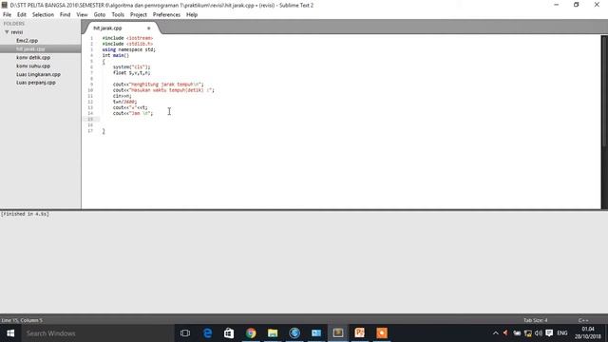Open the network icon in tray
Screen dimensions: 608x342
(528, 333)
